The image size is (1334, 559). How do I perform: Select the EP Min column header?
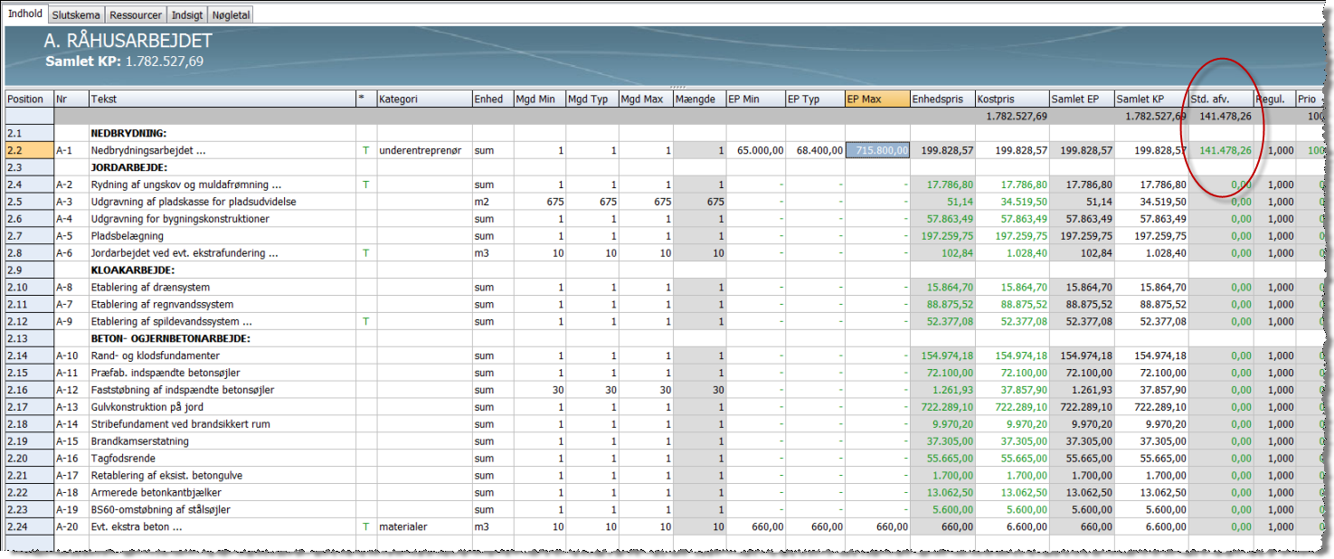point(756,99)
